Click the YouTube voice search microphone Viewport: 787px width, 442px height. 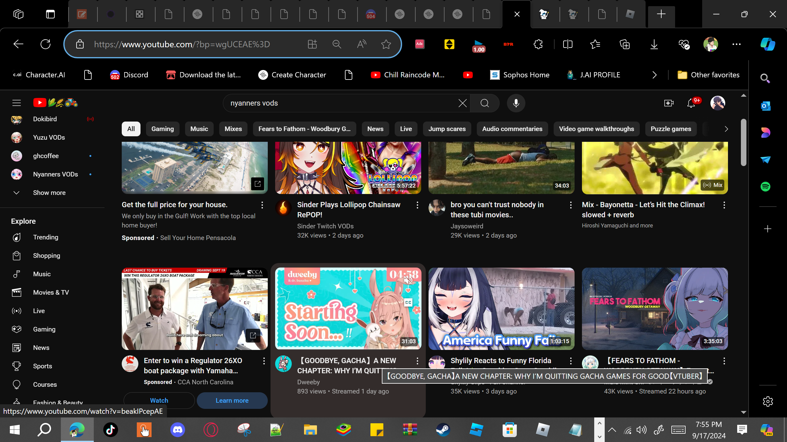point(516,103)
